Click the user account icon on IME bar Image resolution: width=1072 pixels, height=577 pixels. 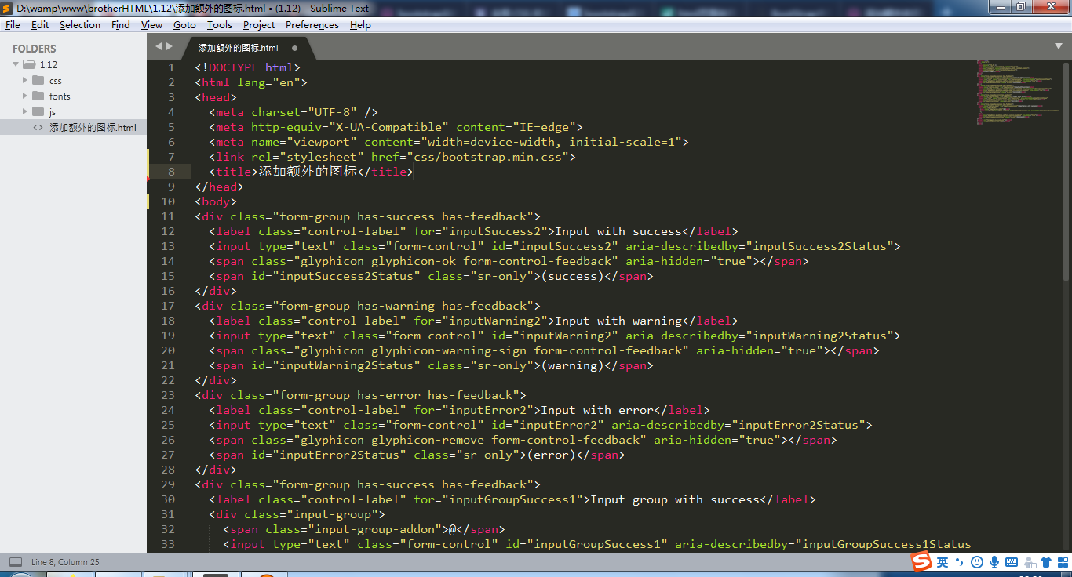(x=1030, y=562)
